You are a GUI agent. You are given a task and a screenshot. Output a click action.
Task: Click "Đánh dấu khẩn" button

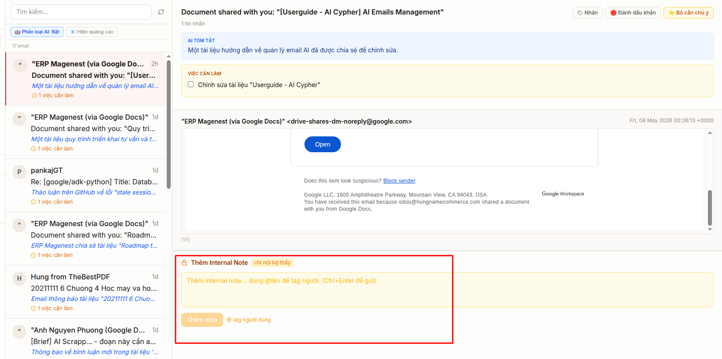pyautogui.click(x=633, y=13)
